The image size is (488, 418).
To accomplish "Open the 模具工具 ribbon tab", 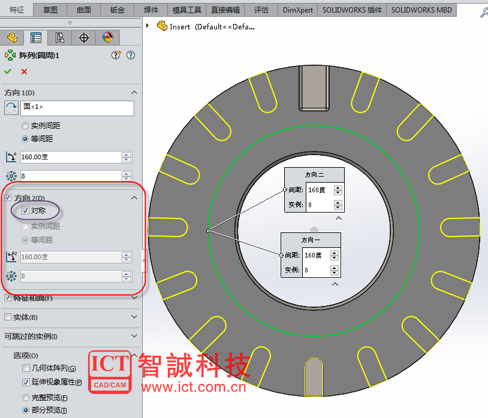I will tap(186, 10).
